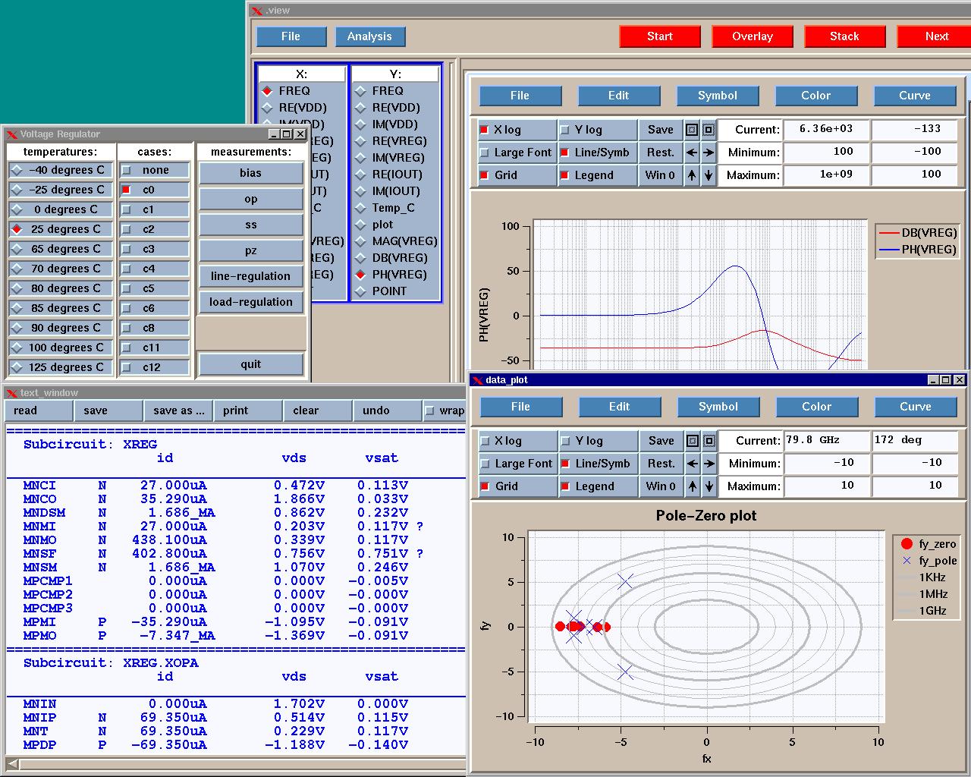The height and width of the screenshot is (777, 971).
Task: Enable X log in the data_plot window
Action: point(485,441)
